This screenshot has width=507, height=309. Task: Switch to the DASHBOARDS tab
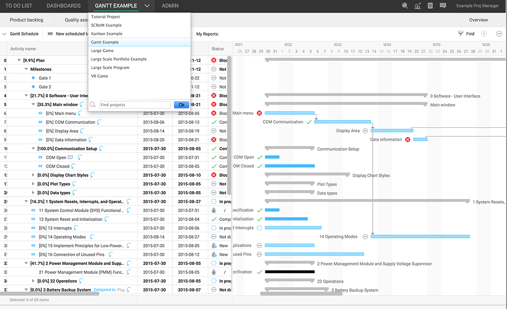pos(64,6)
